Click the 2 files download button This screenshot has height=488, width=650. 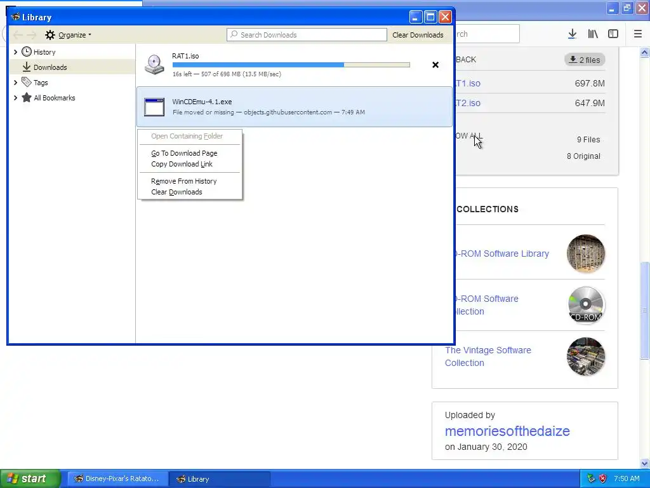[585, 60]
